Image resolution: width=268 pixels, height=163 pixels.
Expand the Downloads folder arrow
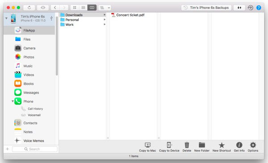pos(105,15)
